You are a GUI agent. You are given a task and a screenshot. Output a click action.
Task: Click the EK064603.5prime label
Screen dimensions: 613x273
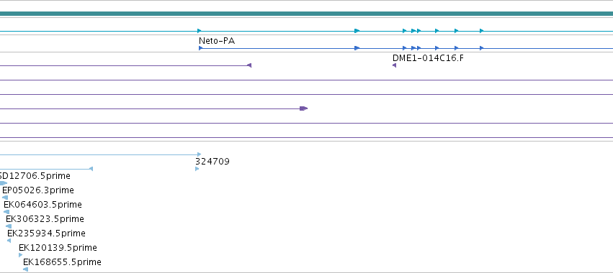tap(42, 205)
